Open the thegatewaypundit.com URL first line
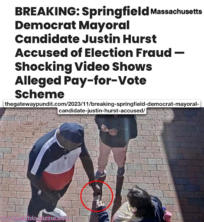The image size is (204, 222). point(102,104)
